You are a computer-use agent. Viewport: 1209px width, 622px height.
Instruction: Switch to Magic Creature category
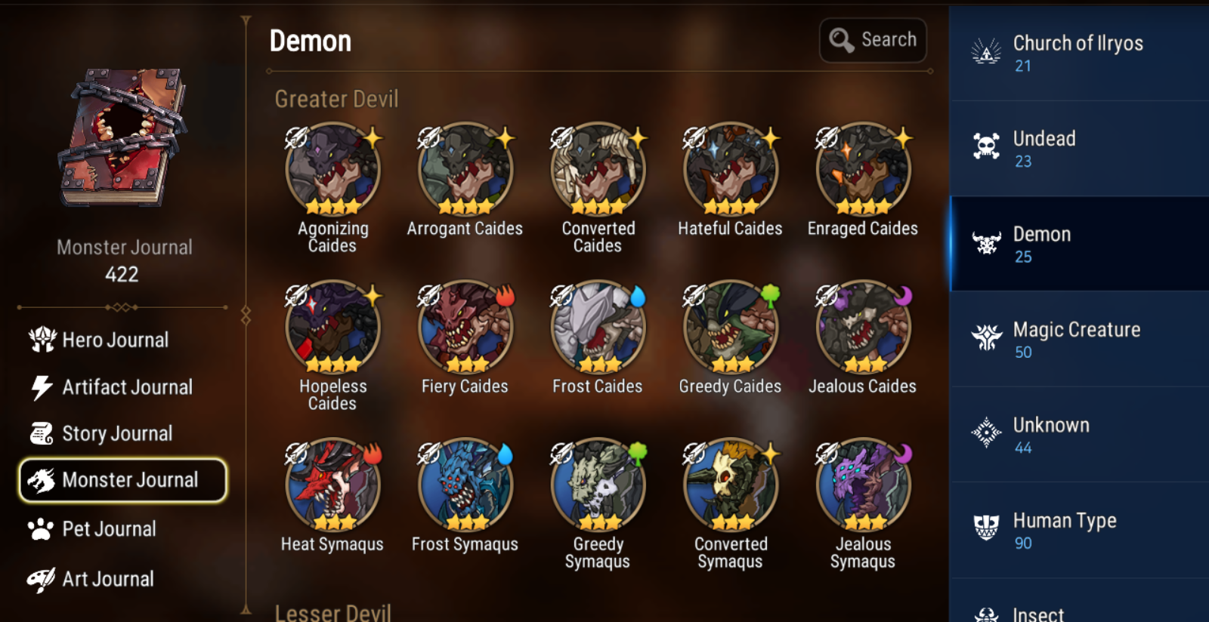click(x=1079, y=340)
